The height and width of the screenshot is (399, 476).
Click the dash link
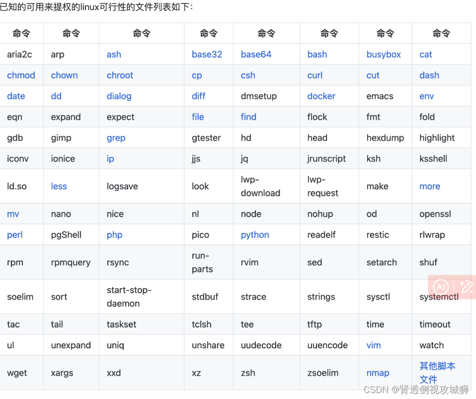click(429, 76)
